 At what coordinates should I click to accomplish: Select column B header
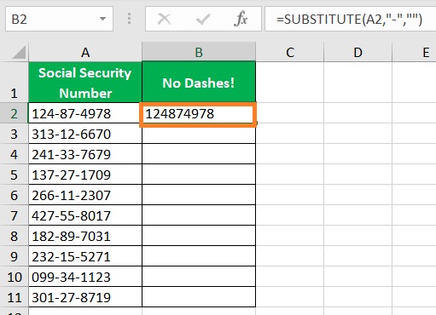click(x=199, y=52)
